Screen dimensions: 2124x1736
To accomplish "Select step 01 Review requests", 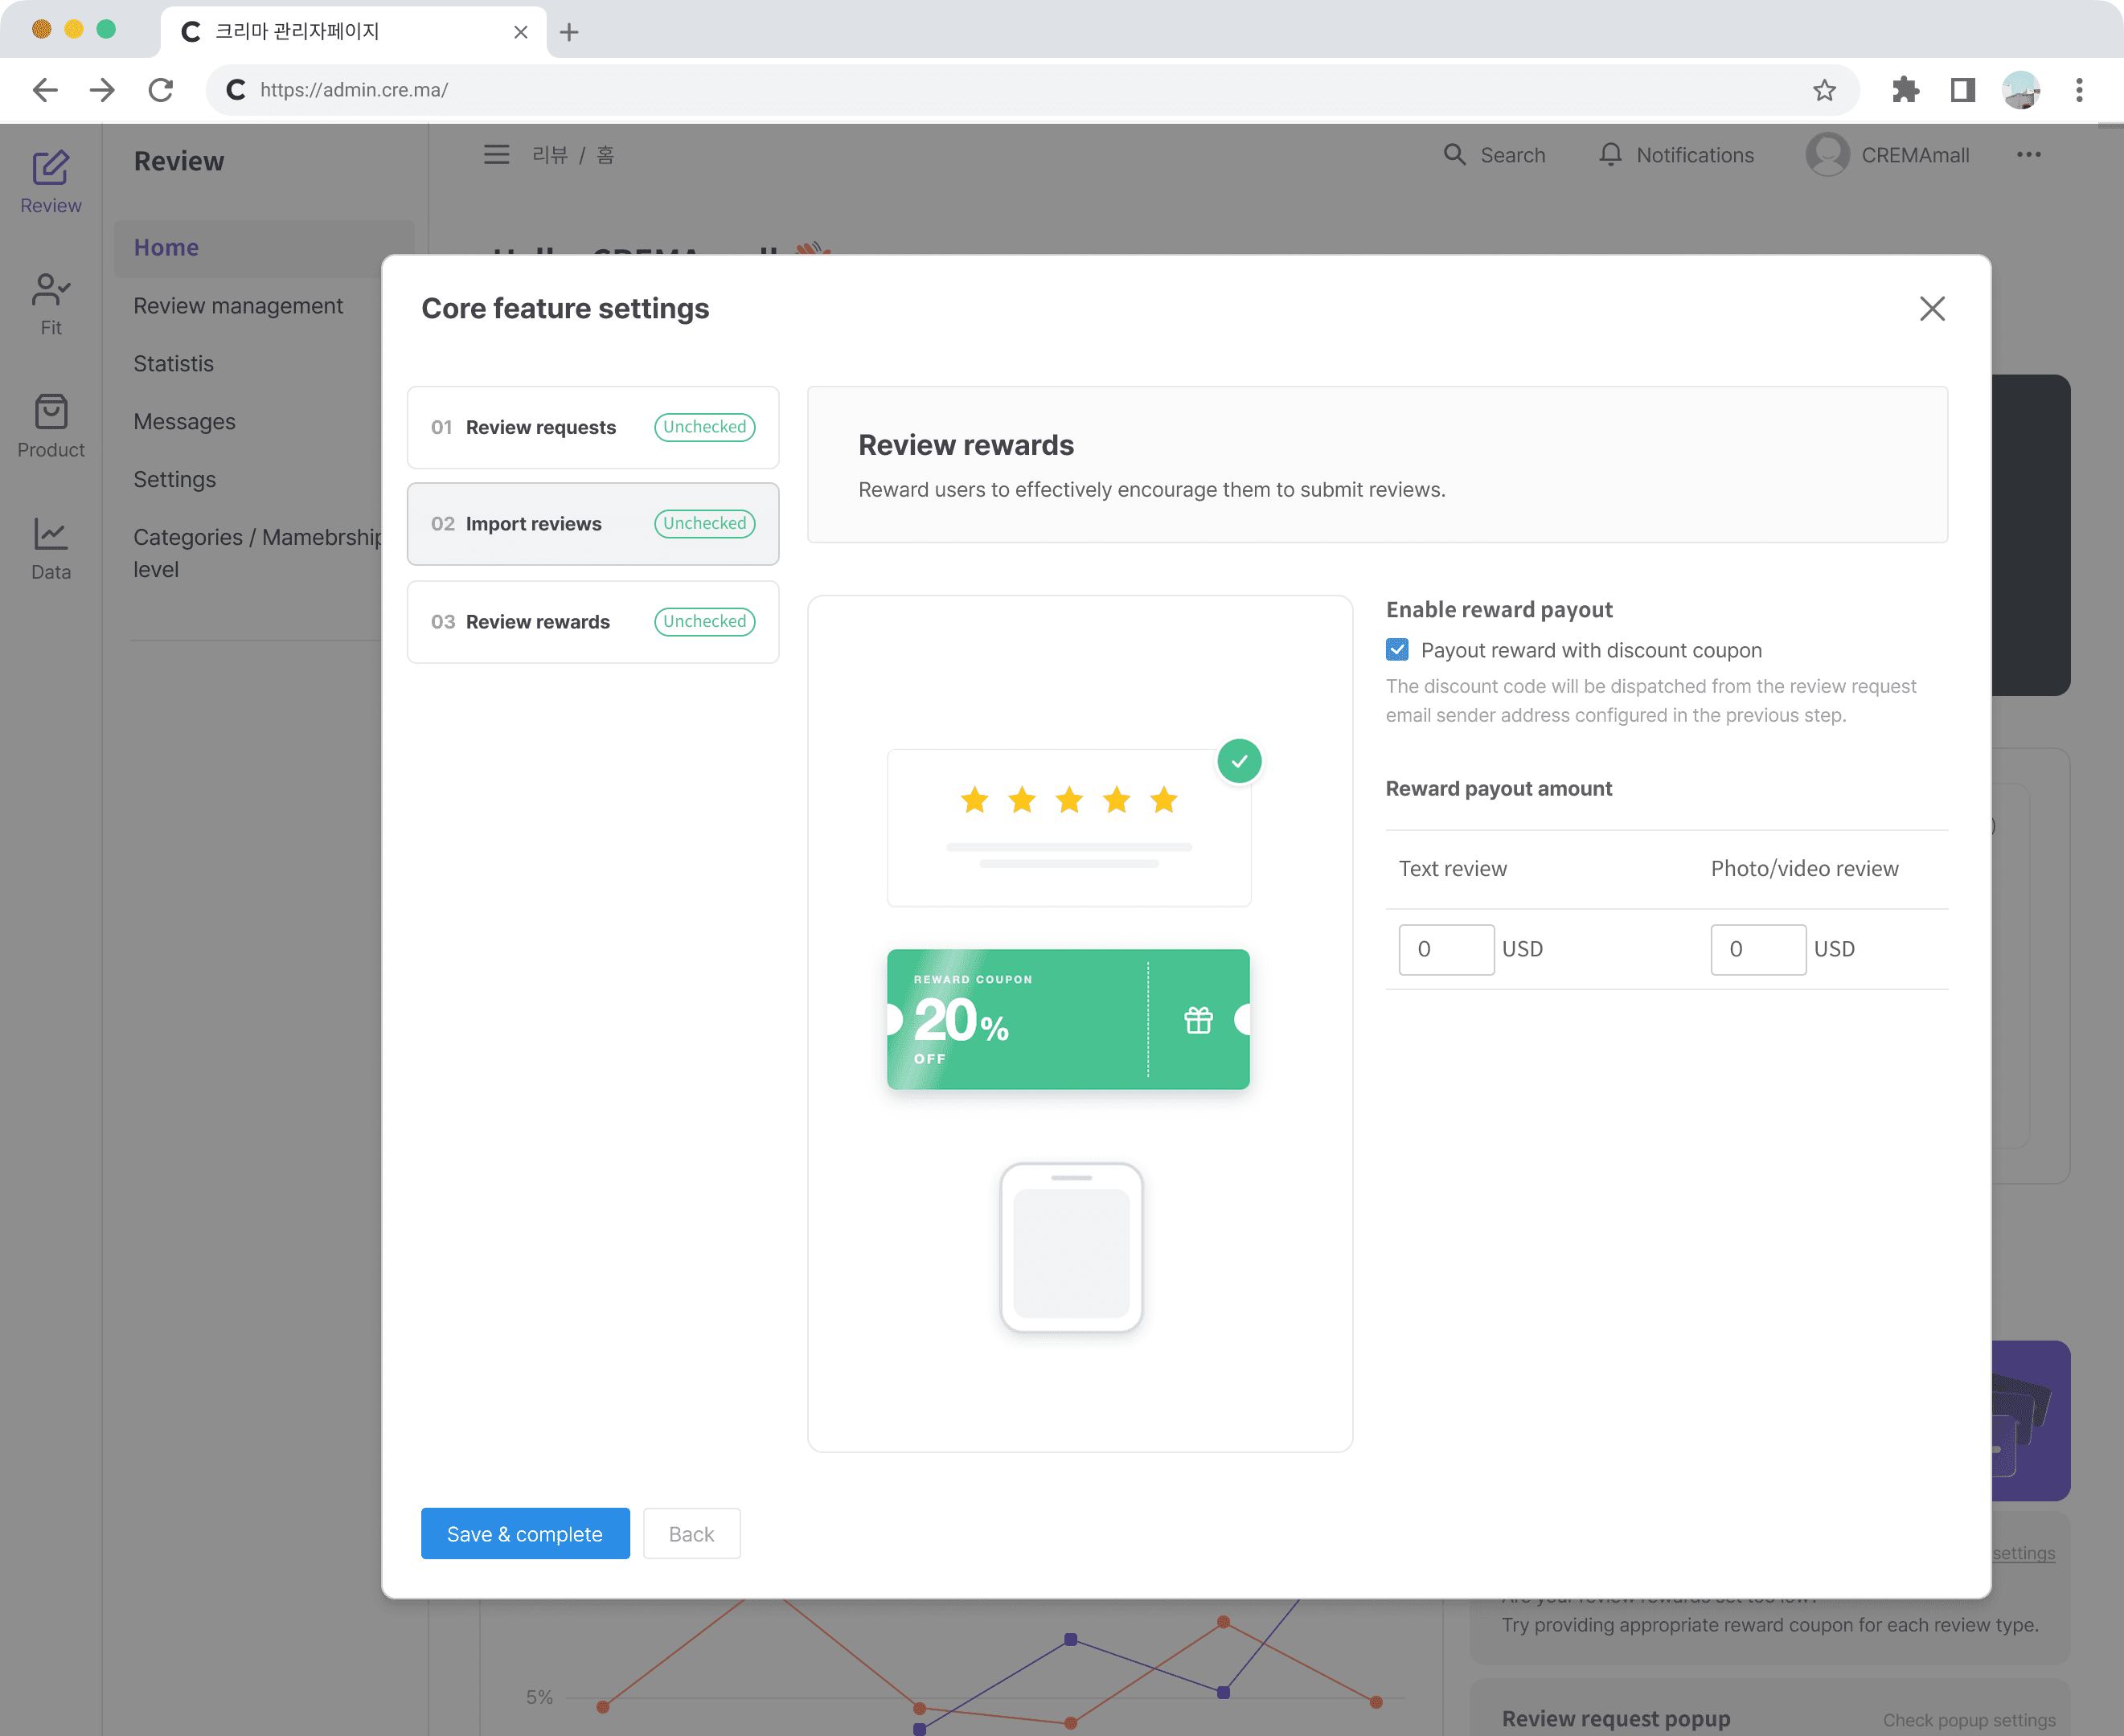I will (593, 427).
